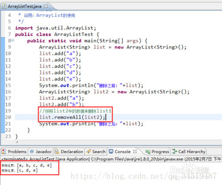222x185 pixels.
Task: Switch to the Search tab
Action: [x=96, y=152]
